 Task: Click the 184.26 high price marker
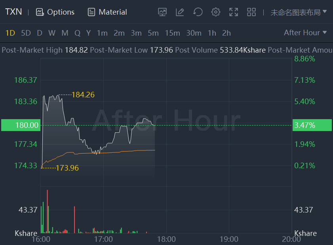83,95
